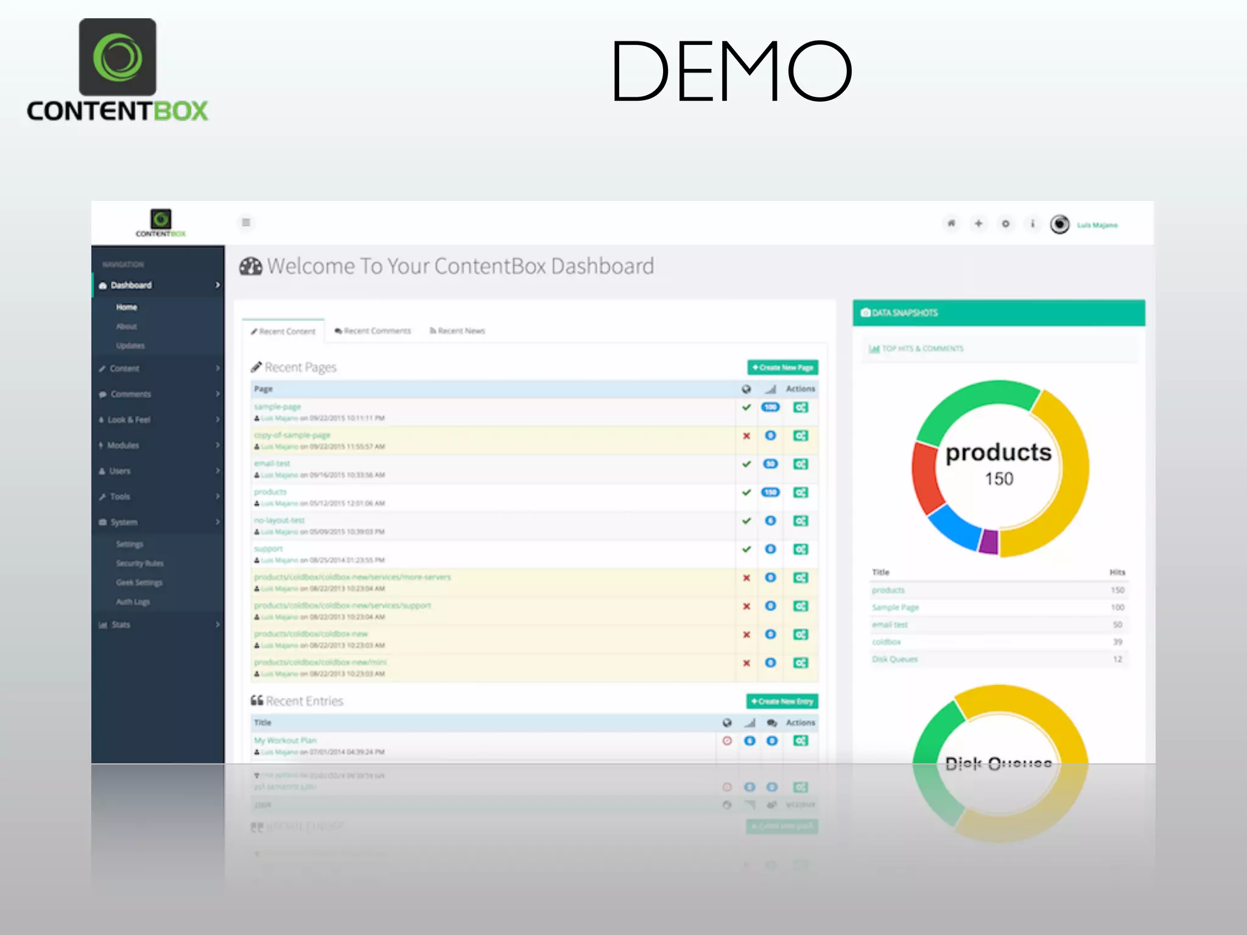Click globe column icon in Recent Pages header

click(746, 389)
